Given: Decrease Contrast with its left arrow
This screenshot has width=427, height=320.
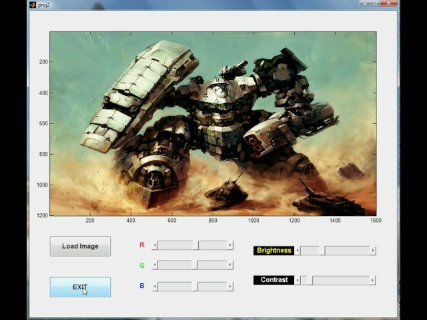Looking at the screenshot, I should 298,280.
